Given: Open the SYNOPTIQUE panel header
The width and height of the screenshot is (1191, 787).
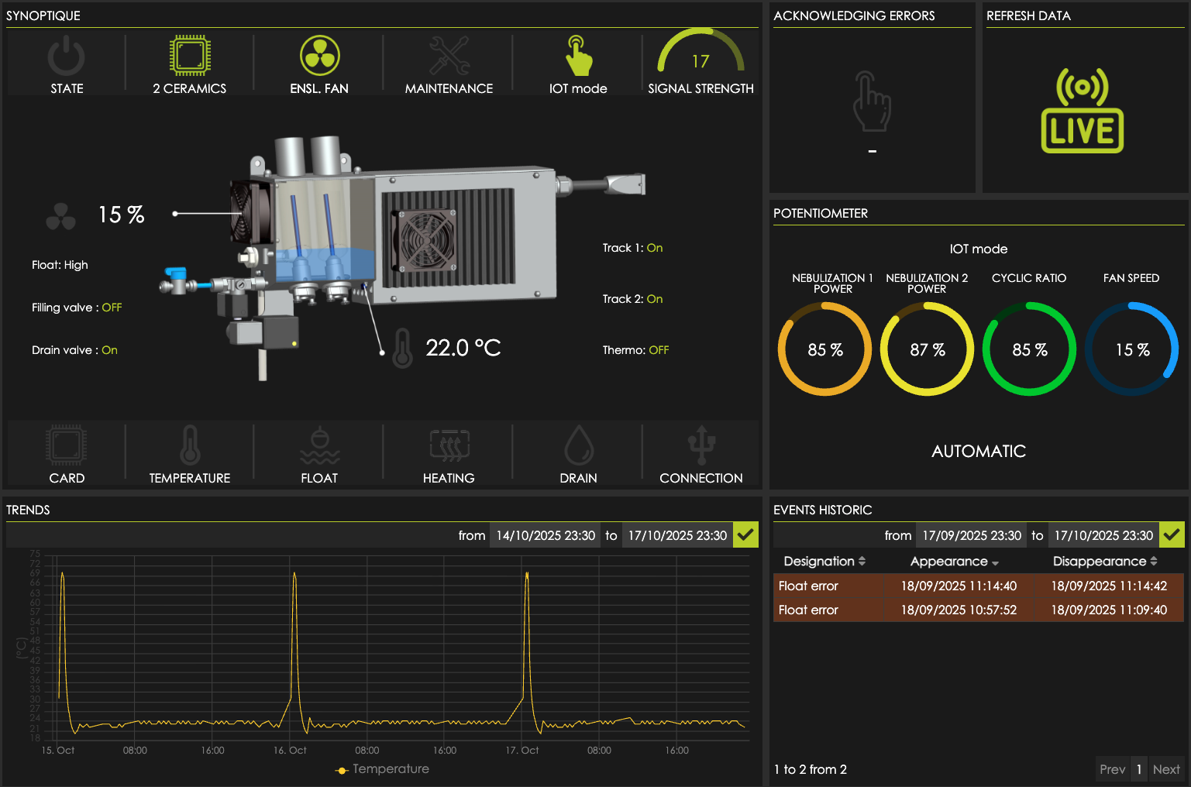Looking at the screenshot, I should [x=43, y=15].
